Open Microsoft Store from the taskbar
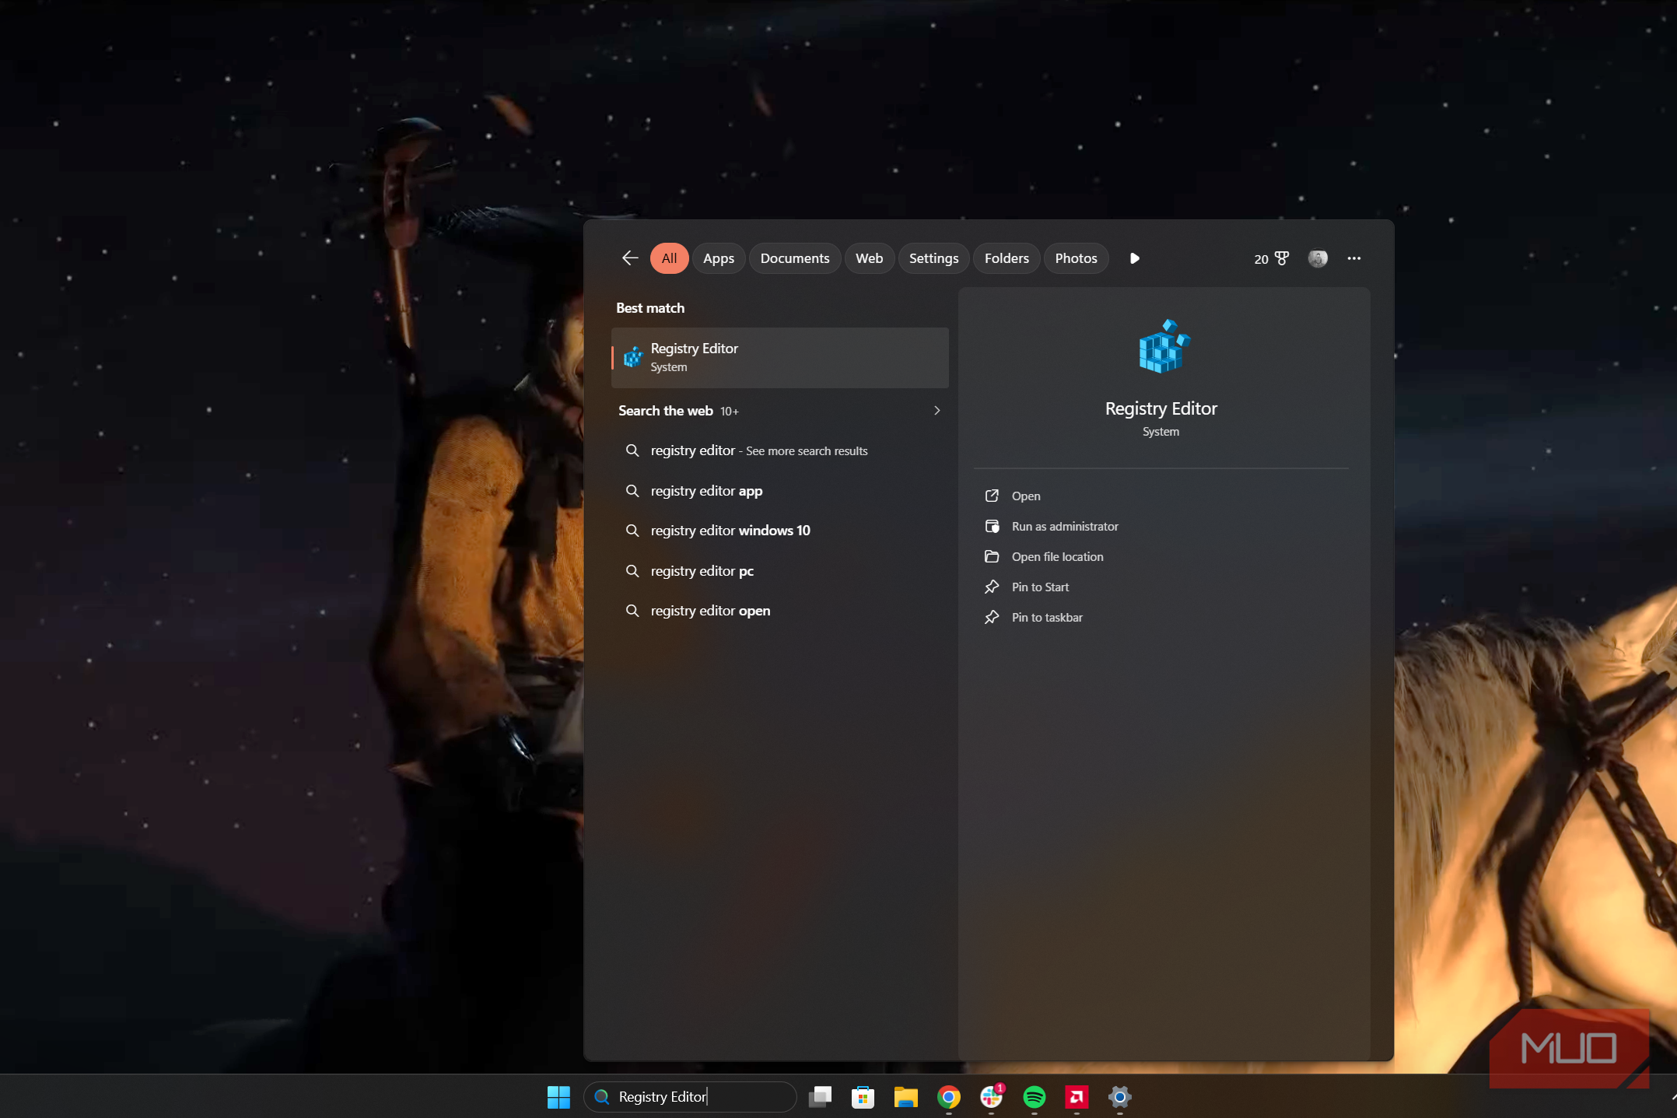This screenshot has width=1677, height=1118. click(x=863, y=1097)
